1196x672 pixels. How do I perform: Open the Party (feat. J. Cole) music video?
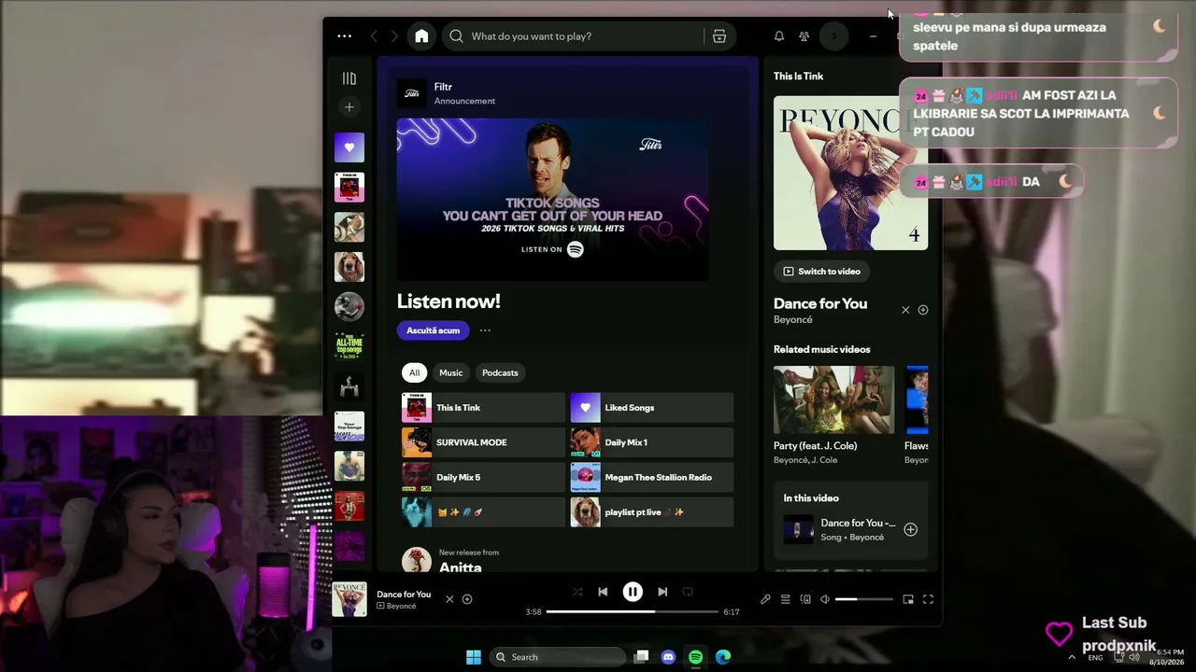coord(833,415)
